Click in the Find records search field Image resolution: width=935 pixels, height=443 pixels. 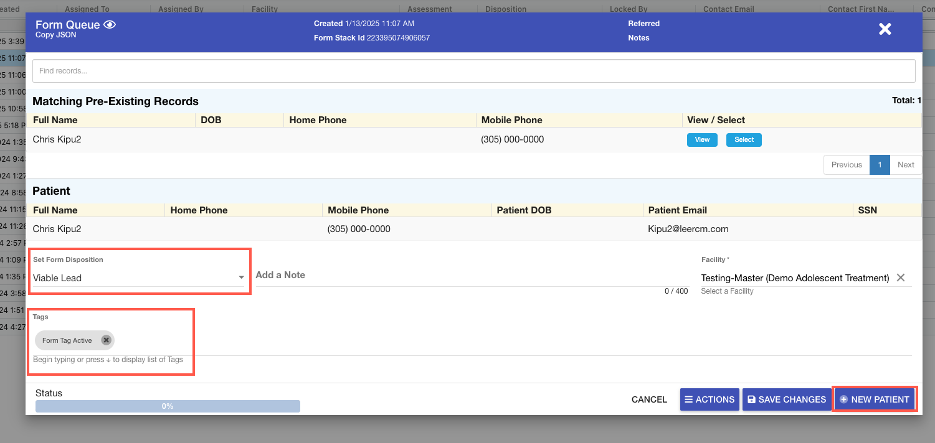click(473, 71)
